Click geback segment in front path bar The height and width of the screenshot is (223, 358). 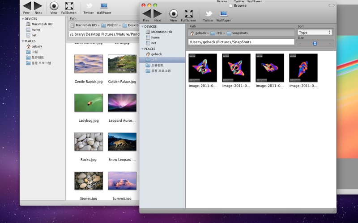point(198,33)
